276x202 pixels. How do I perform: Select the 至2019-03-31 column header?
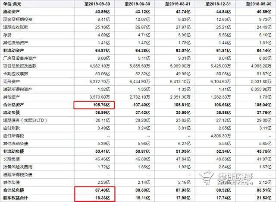179,3
